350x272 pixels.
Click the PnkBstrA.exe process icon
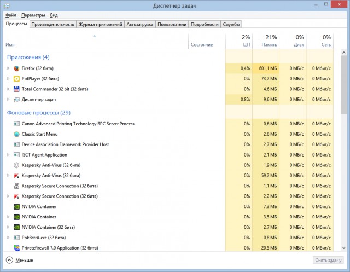click(x=16, y=238)
